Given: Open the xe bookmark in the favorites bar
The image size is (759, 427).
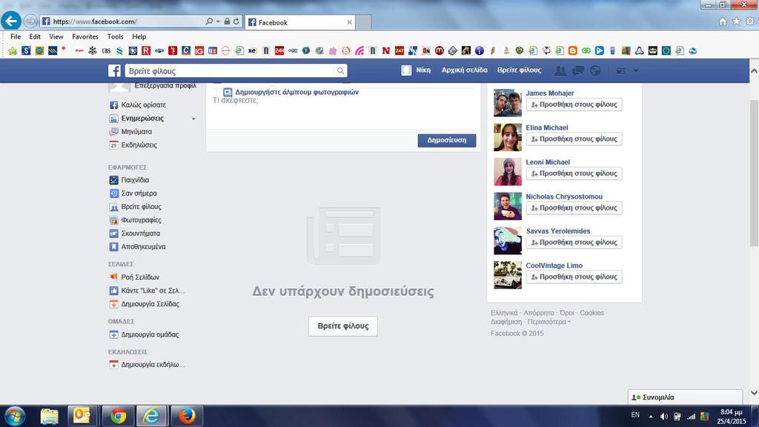Looking at the screenshot, I should (x=252, y=50).
